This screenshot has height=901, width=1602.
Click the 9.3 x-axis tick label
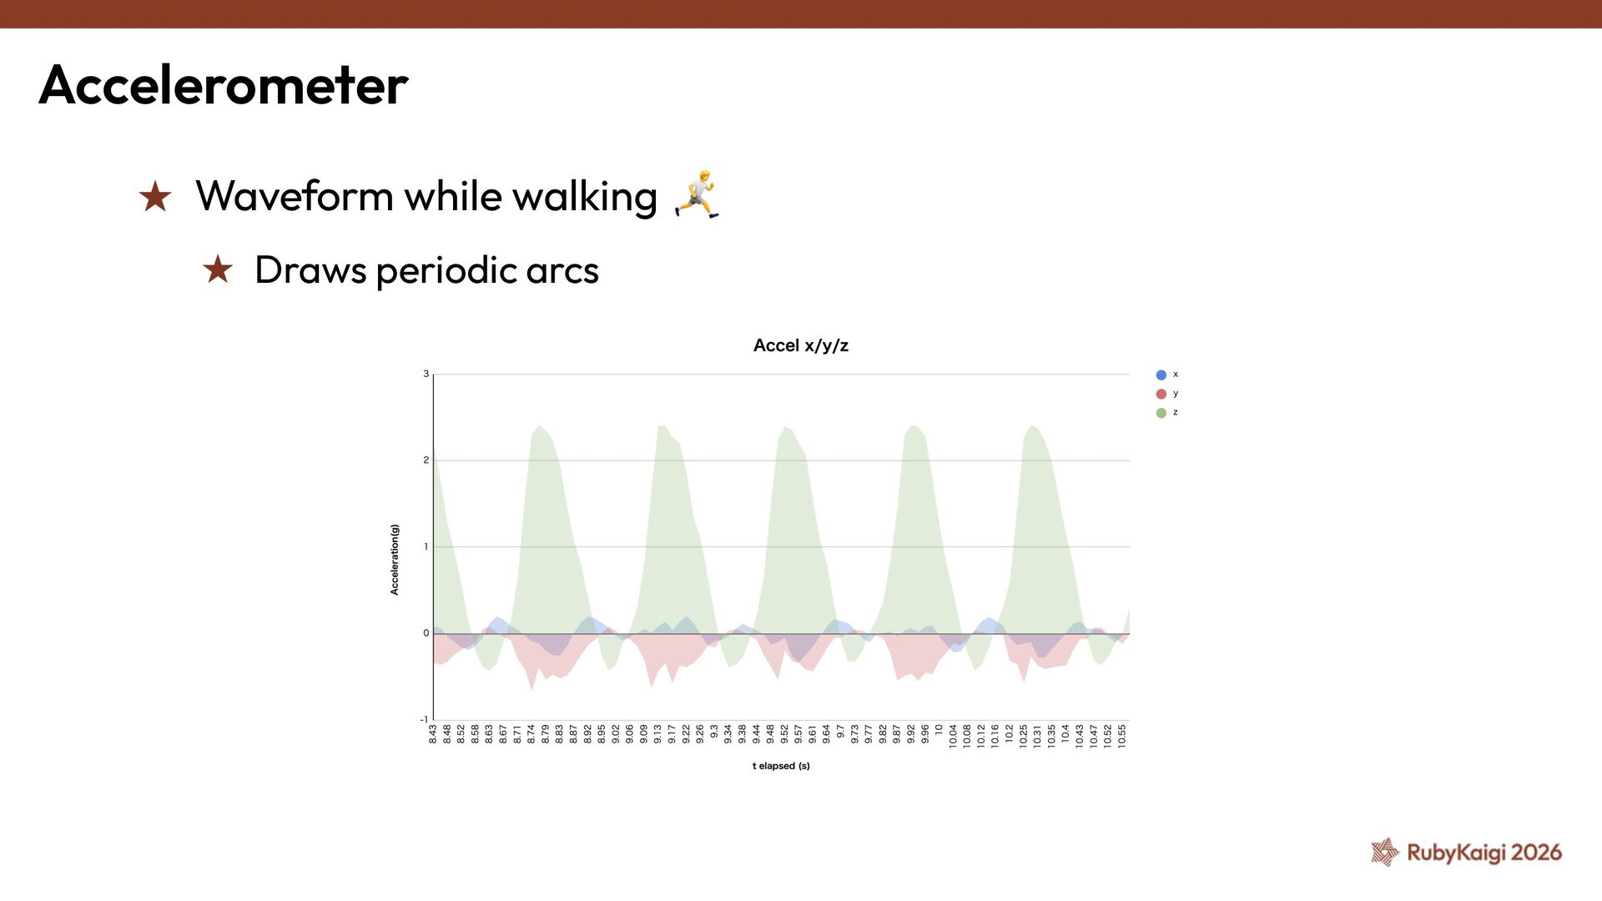click(x=714, y=731)
